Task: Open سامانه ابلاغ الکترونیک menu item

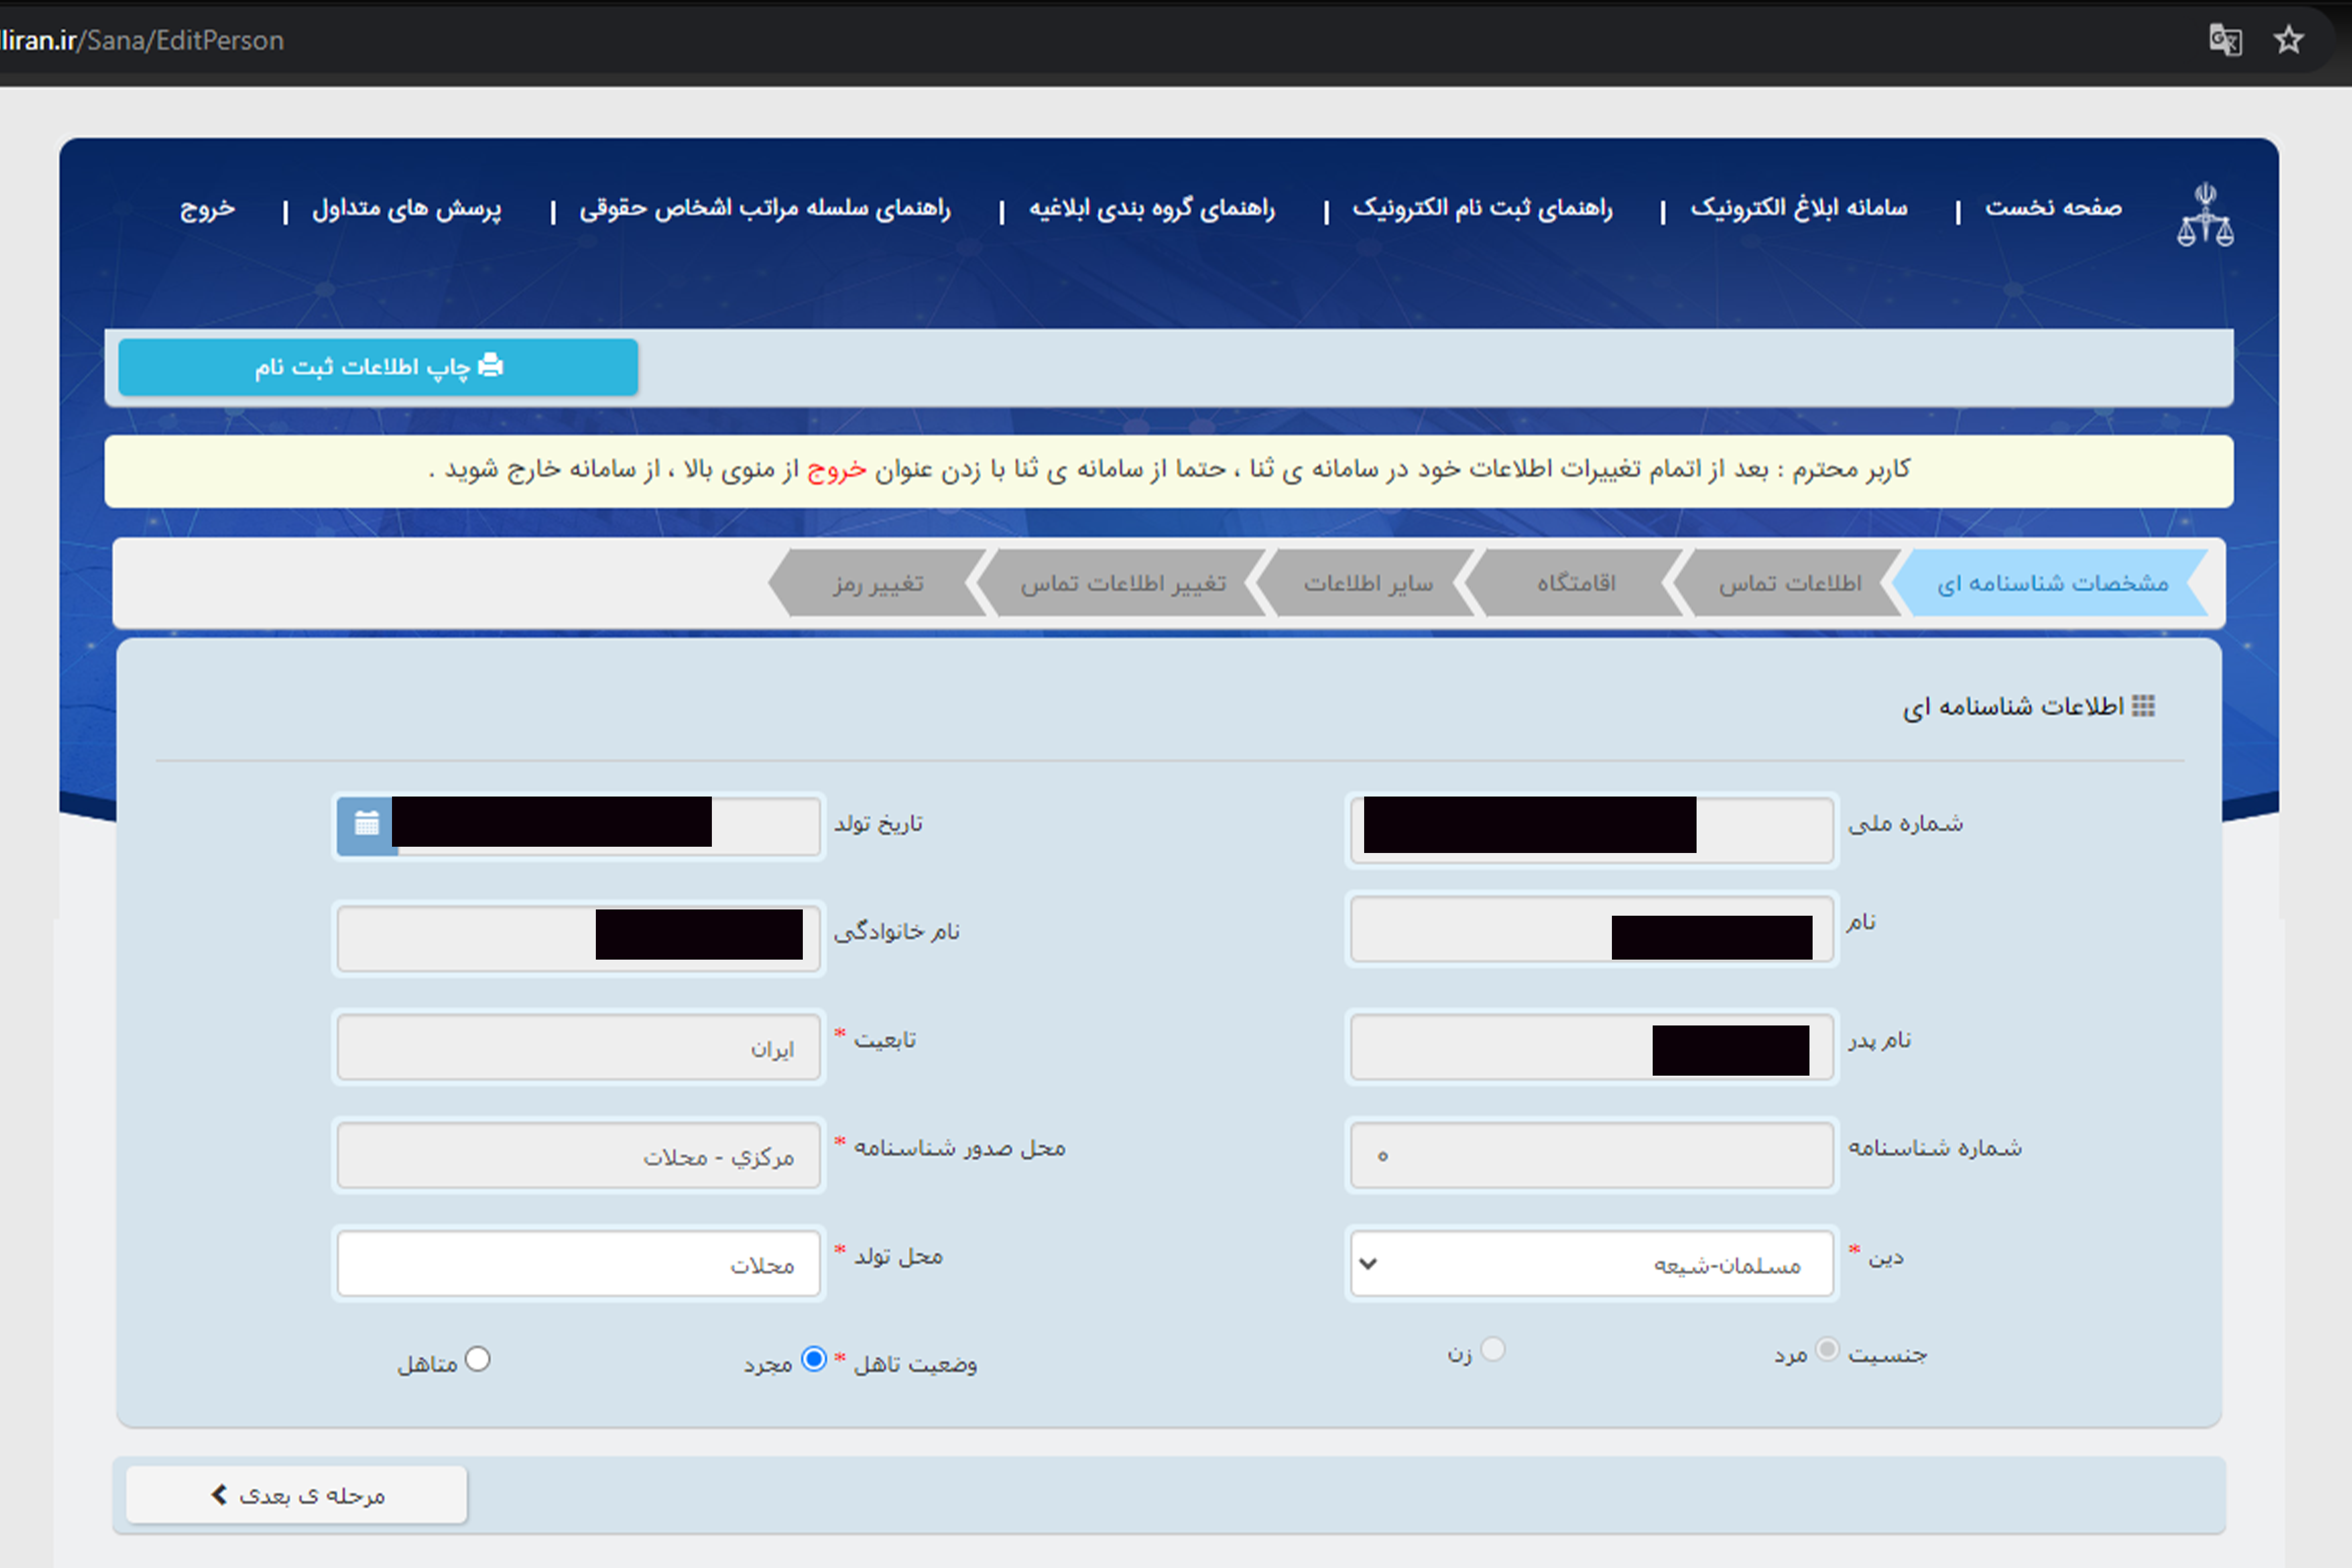Action: tap(1799, 208)
